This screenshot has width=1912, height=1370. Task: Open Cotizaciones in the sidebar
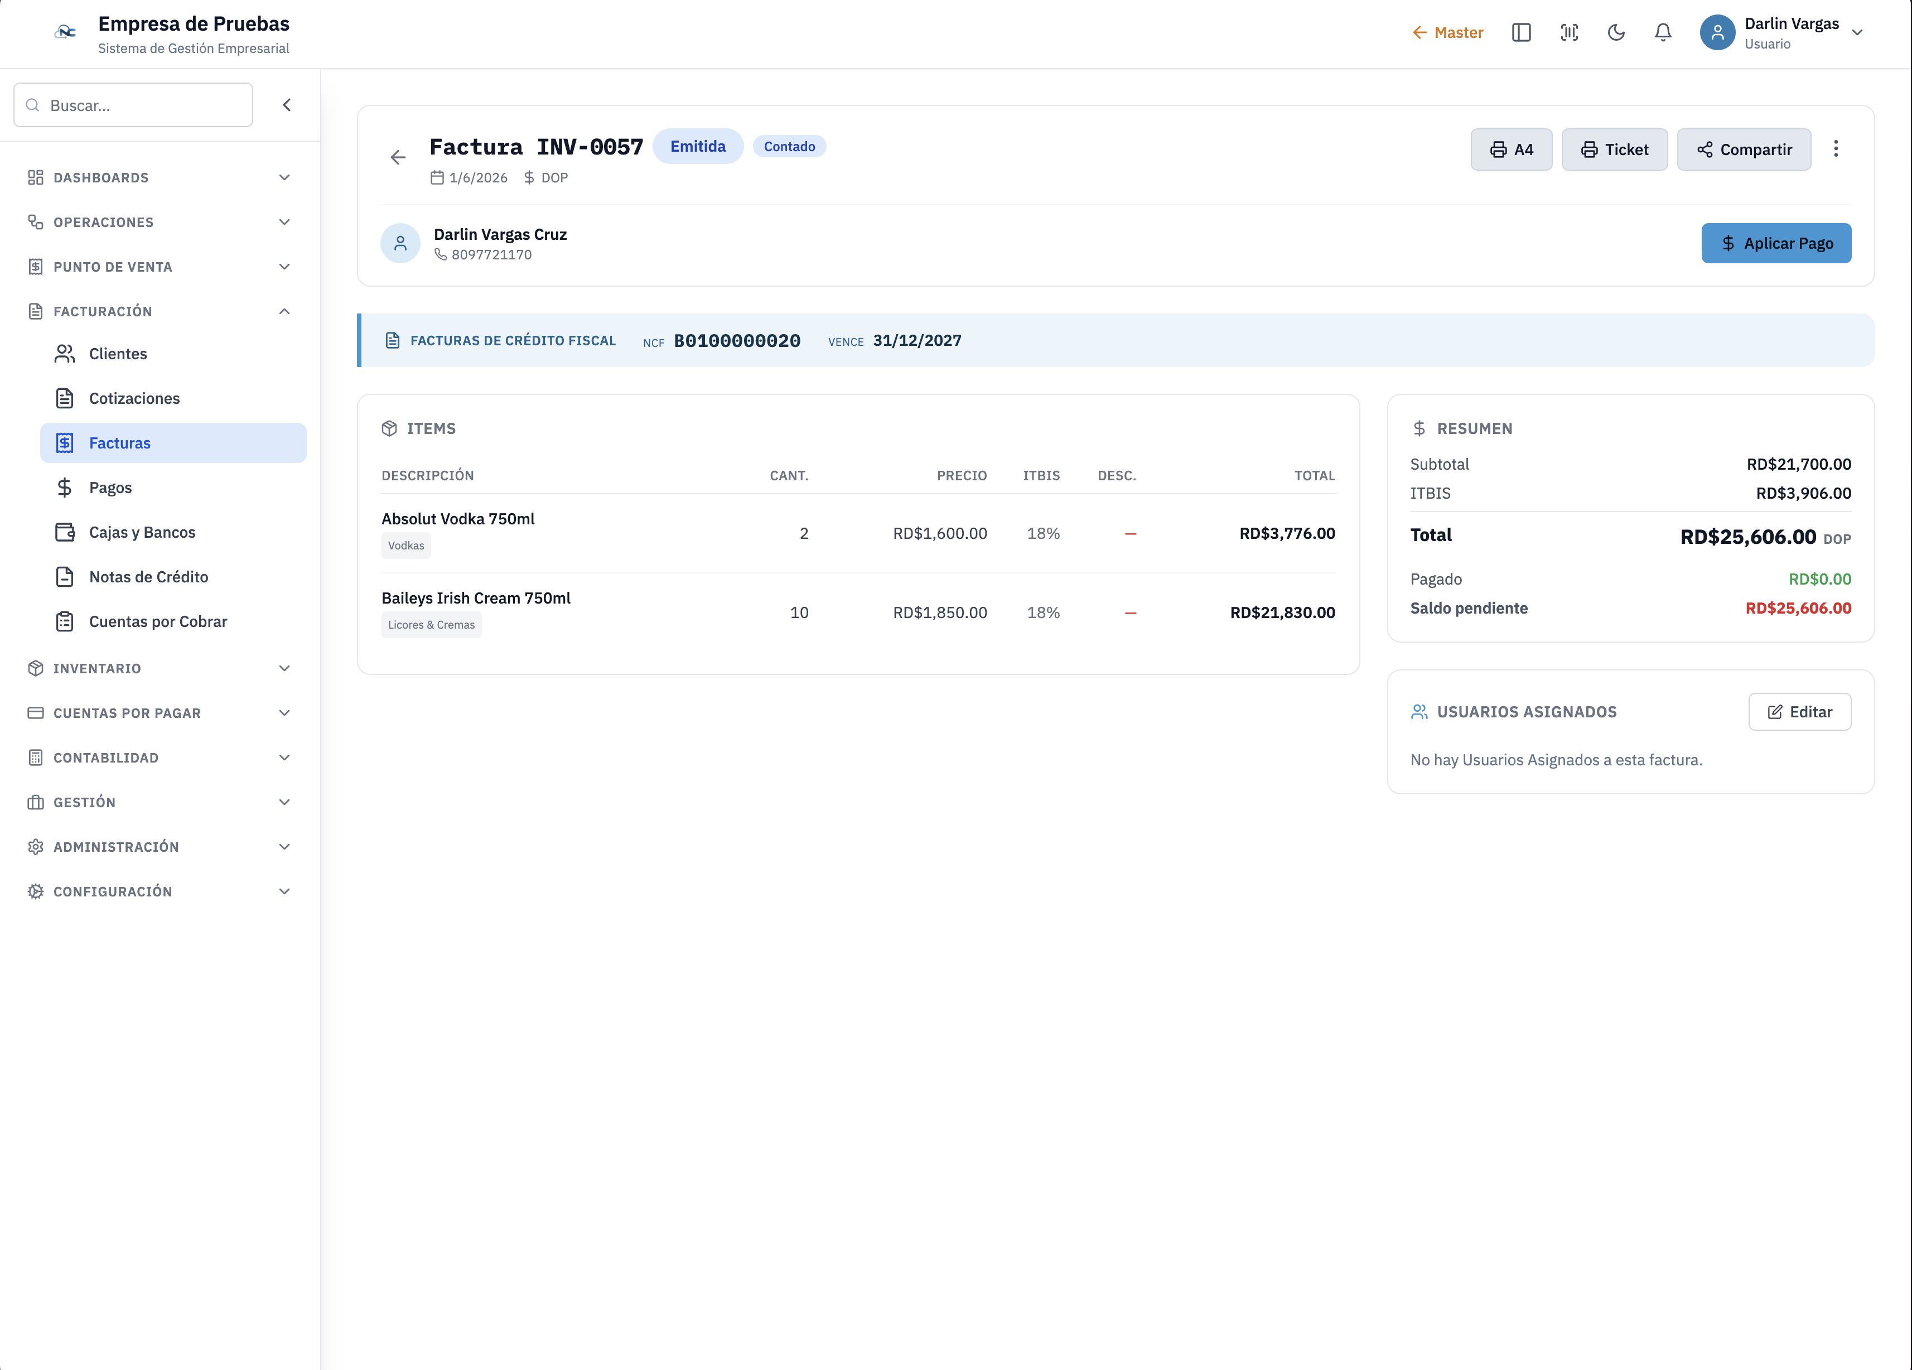pos(173,398)
